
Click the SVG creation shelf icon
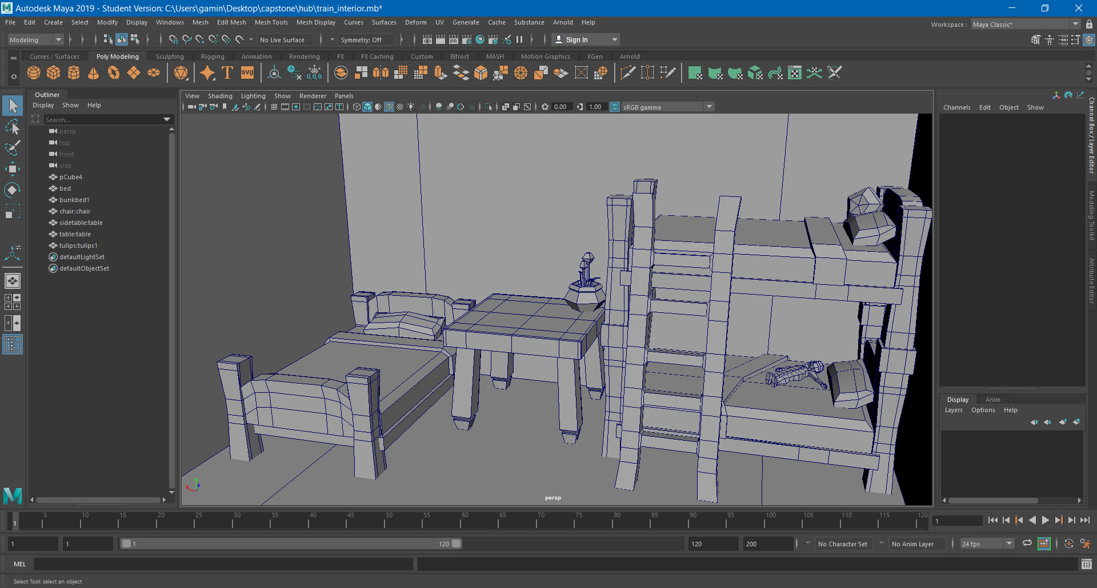point(247,73)
